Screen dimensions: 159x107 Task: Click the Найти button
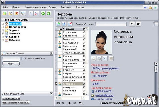[x=11, y=64]
